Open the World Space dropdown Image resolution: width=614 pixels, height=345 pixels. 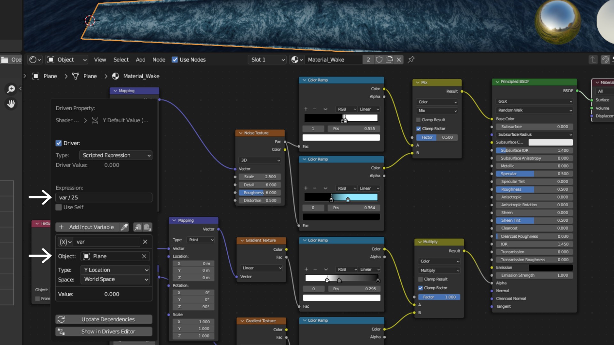point(115,280)
